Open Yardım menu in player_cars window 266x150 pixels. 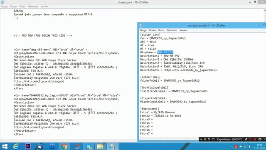pyautogui.click(x=44, y=7)
